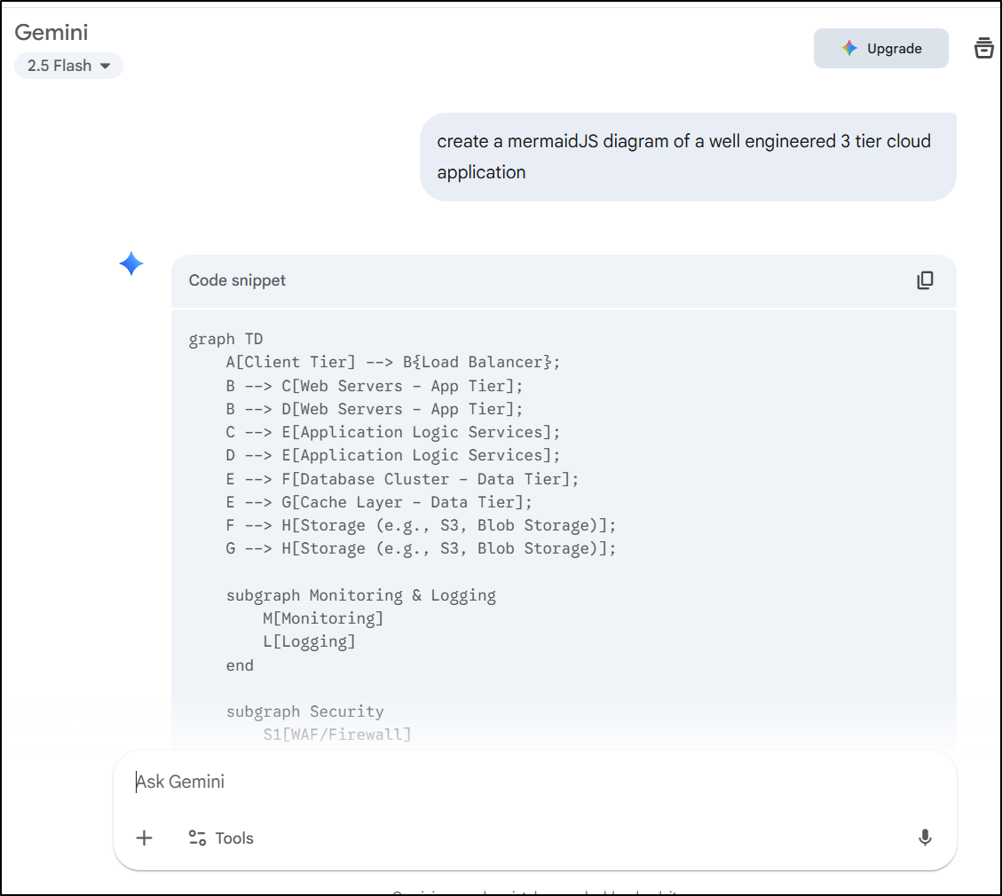The height and width of the screenshot is (896, 1002).
Task: Click the plus icon to add files
Action: pyautogui.click(x=144, y=837)
